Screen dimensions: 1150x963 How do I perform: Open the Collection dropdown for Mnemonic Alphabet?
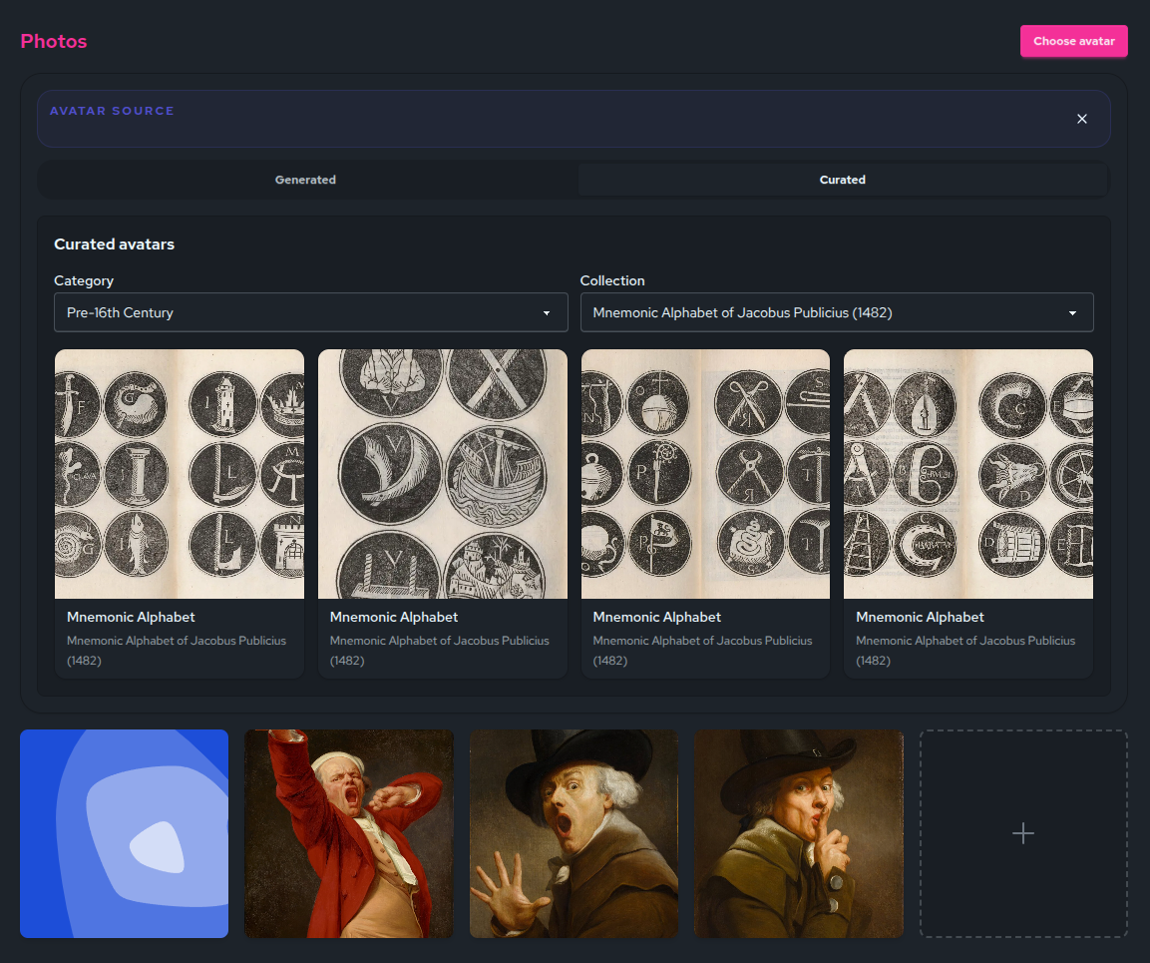click(837, 312)
